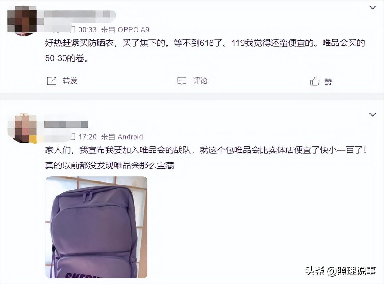The image size is (384, 284).
Task: Click the post text about the 防晒衣 purchase
Action: (205, 50)
